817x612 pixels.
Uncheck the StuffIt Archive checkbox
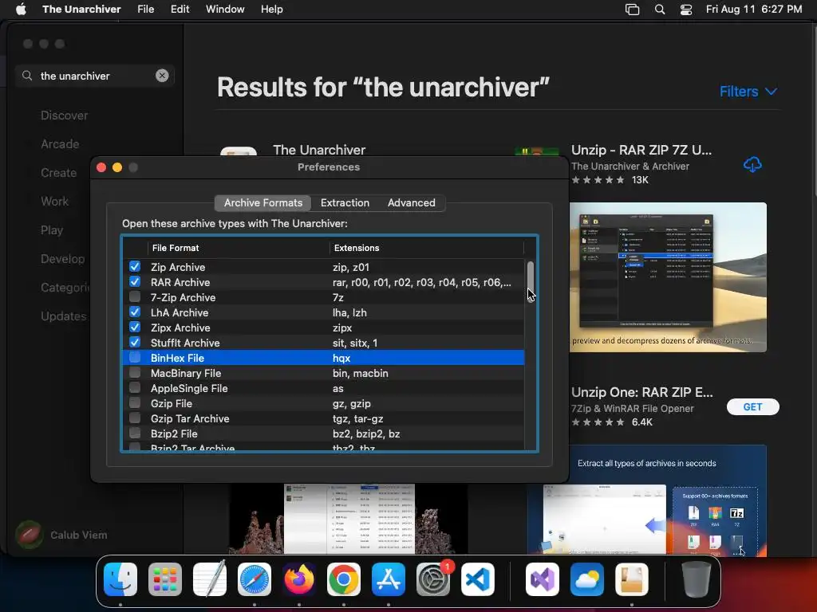[x=135, y=342]
